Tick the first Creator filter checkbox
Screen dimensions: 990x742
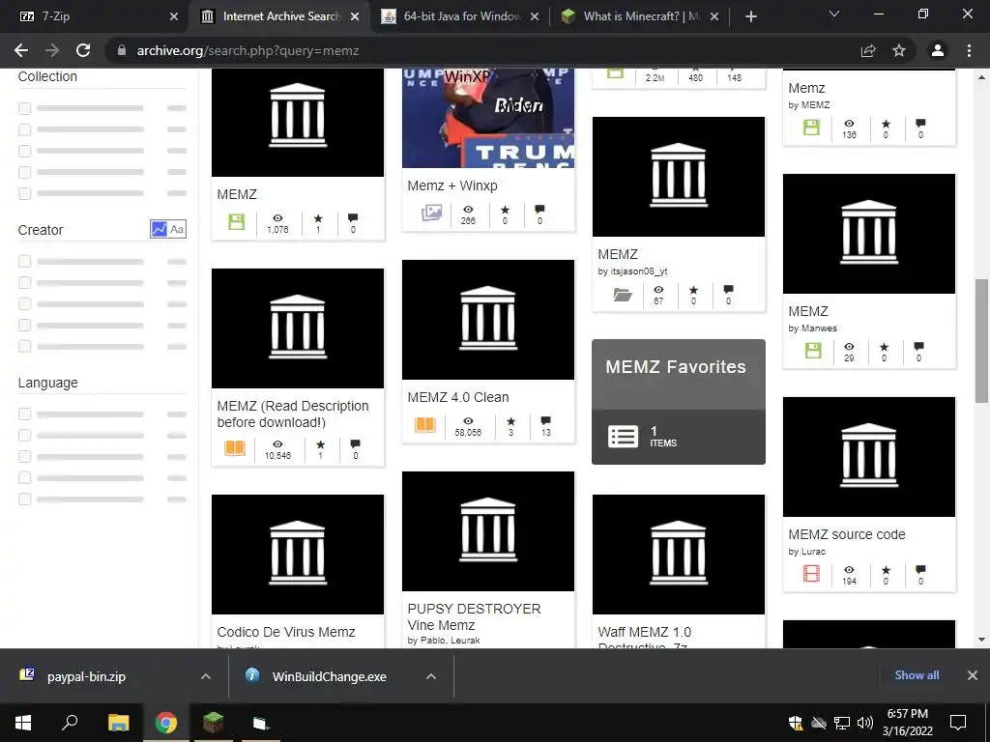(x=24, y=261)
